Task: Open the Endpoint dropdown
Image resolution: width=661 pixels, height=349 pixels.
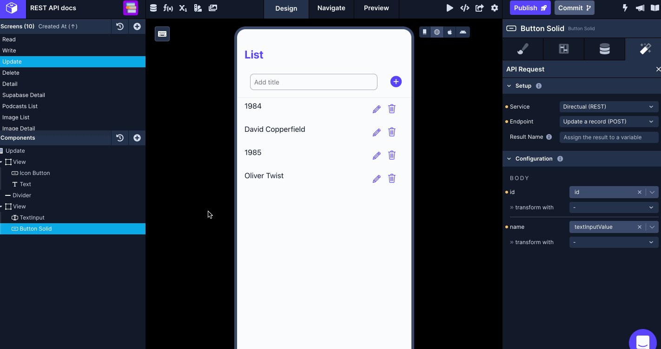Action: [609, 122]
